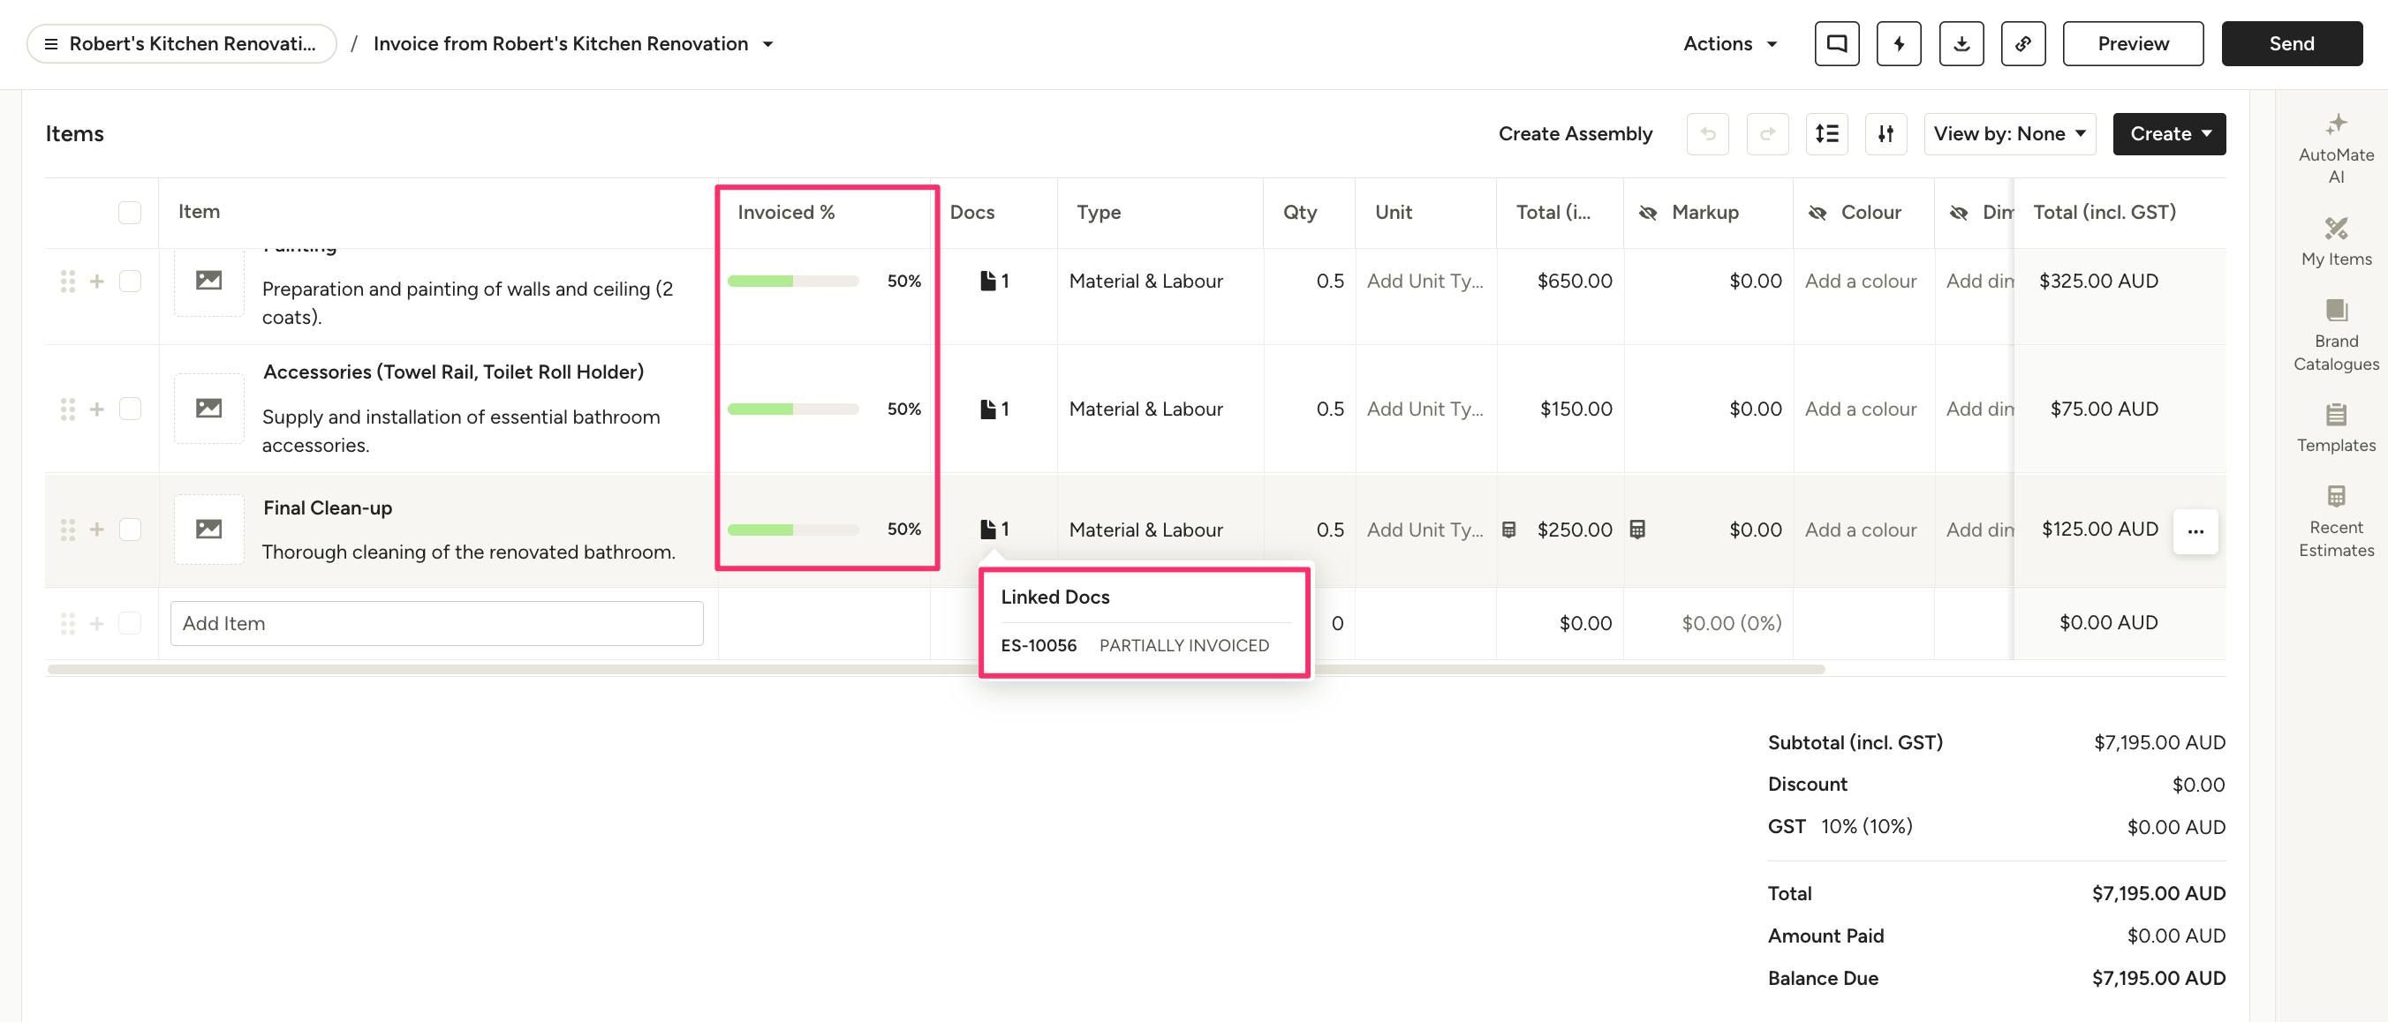Screen dimensions: 2388x1022
Task: Toggle visibility eye on Dimensions column
Action: (1958, 212)
